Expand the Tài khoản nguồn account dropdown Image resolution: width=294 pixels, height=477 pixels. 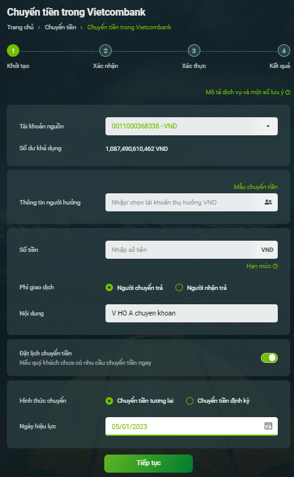tap(192, 126)
